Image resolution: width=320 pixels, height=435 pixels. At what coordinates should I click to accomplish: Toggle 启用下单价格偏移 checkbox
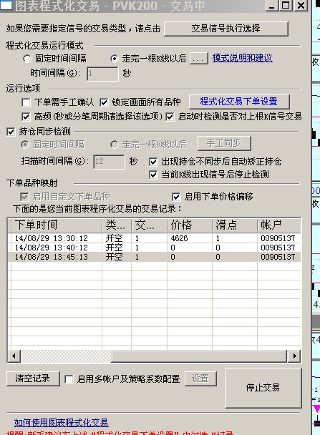176,197
